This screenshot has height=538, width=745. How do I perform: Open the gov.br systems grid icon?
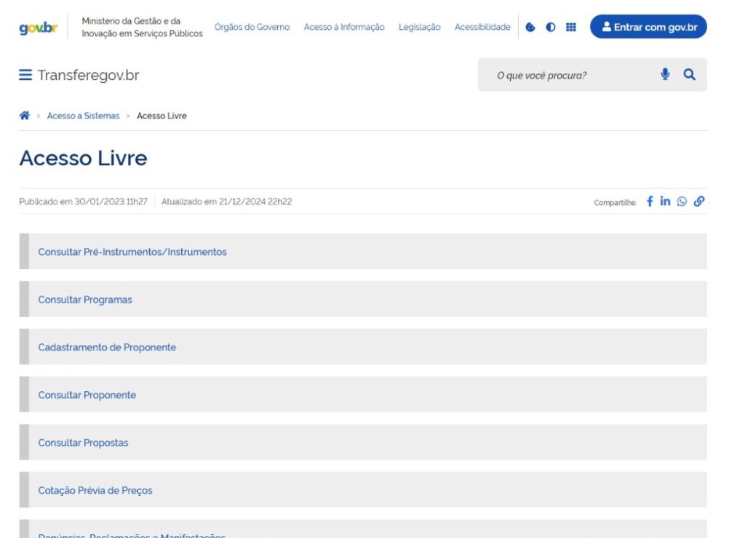click(x=571, y=27)
